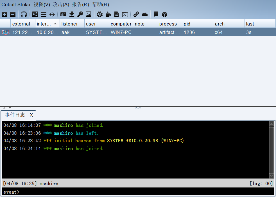Image resolution: width=276 pixels, height=197 pixels.
Task: Click the terminal scripted web delivery icon
Action: click(125, 14)
